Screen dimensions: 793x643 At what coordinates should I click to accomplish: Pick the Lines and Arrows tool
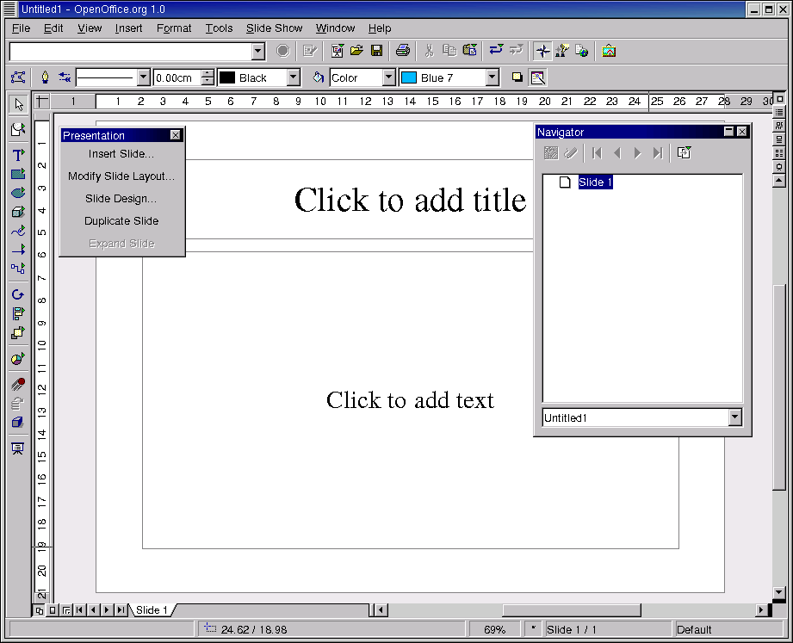(17, 250)
